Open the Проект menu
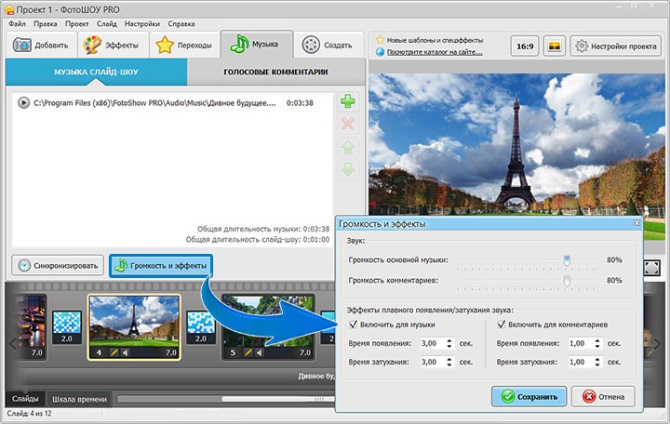 (x=77, y=24)
